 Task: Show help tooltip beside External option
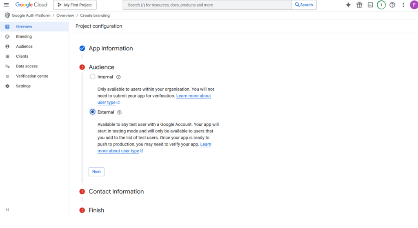tap(120, 112)
